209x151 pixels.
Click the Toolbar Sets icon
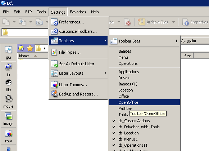(x=114, y=41)
